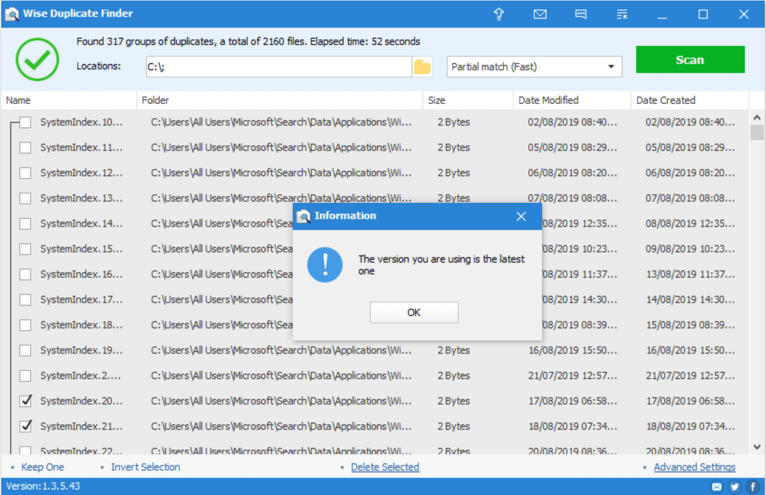Uncheck the SystemIndex.20 checkbox

(x=25, y=401)
